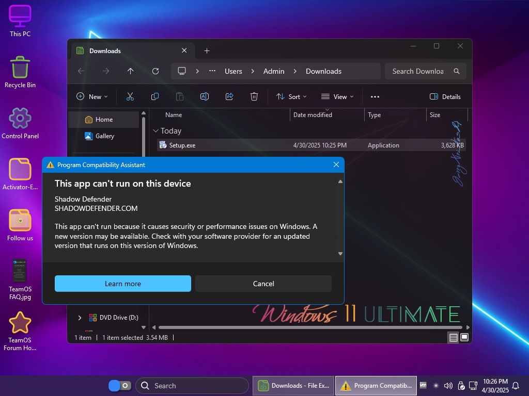
Task: Click chevron after Users in address bar
Action: pos(253,71)
